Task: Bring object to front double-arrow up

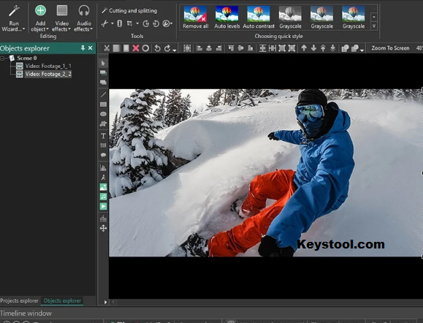Action: (x=323, y=48)
